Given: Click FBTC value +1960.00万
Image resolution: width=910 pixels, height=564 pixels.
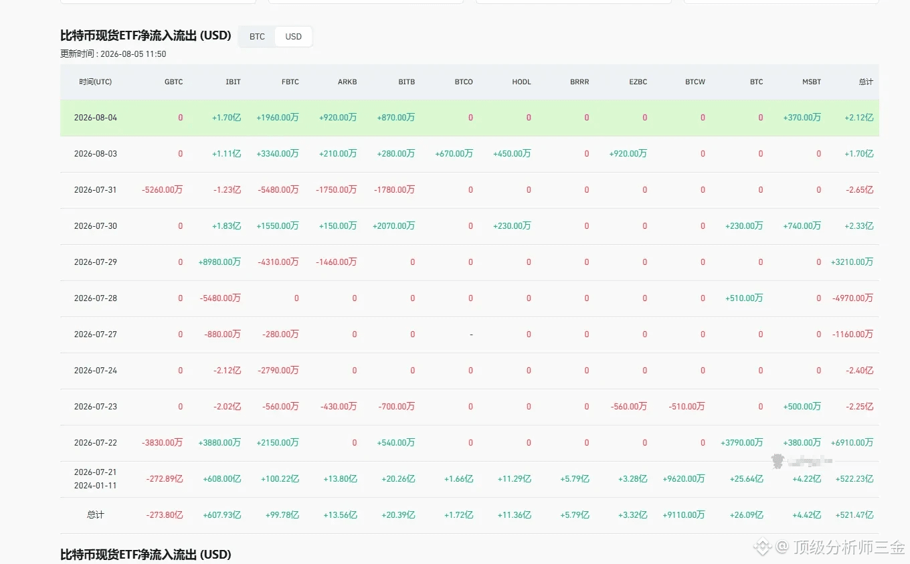Looking at the screenshot, I should [278, 118].
